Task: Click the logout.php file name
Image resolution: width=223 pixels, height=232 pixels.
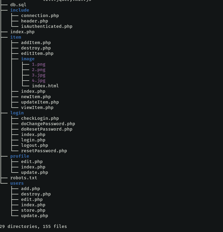Action: tap(34, 145)
